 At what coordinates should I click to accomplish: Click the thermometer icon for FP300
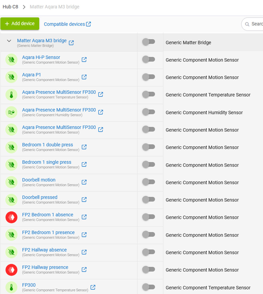pos(11,287)
